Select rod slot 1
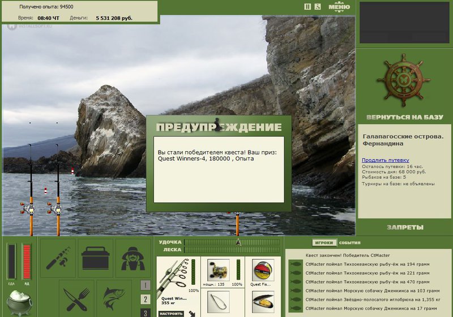 (146, 285)
